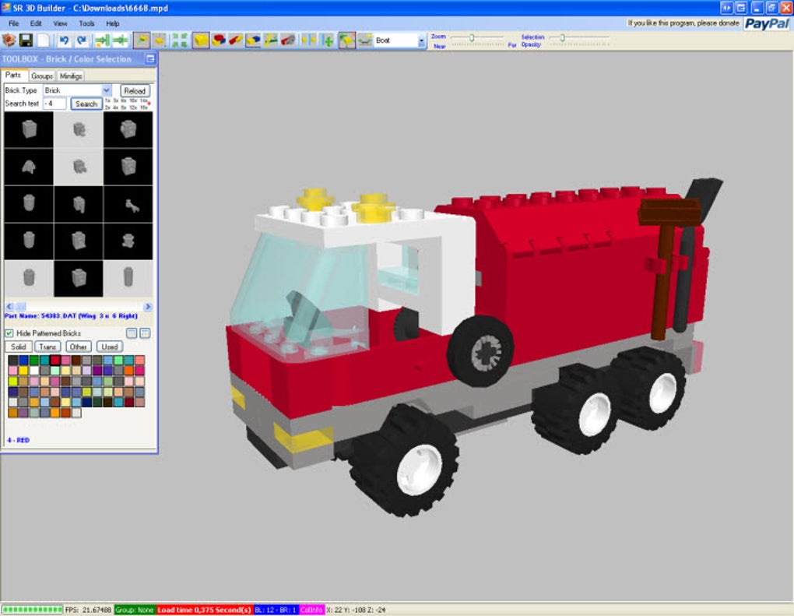This screenshot has width=794, height=616.
Task: Show Used colors
Action: [110, 347]
